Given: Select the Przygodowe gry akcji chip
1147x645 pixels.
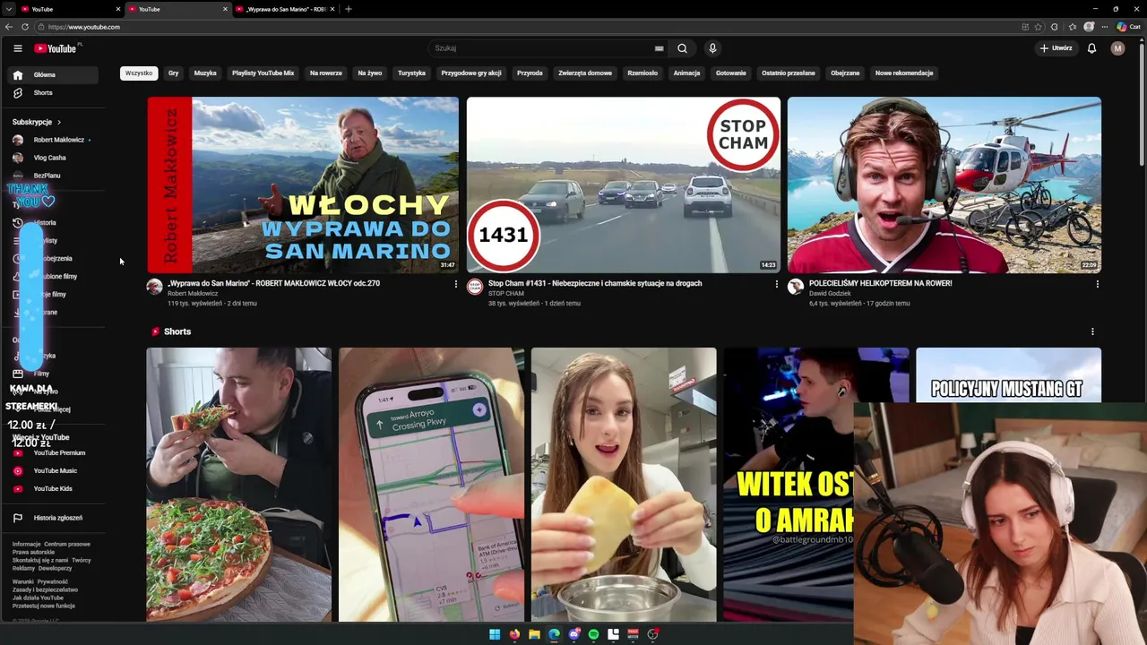Looking at the screenshot, I should pyautogui.click(x=471, y=73).
